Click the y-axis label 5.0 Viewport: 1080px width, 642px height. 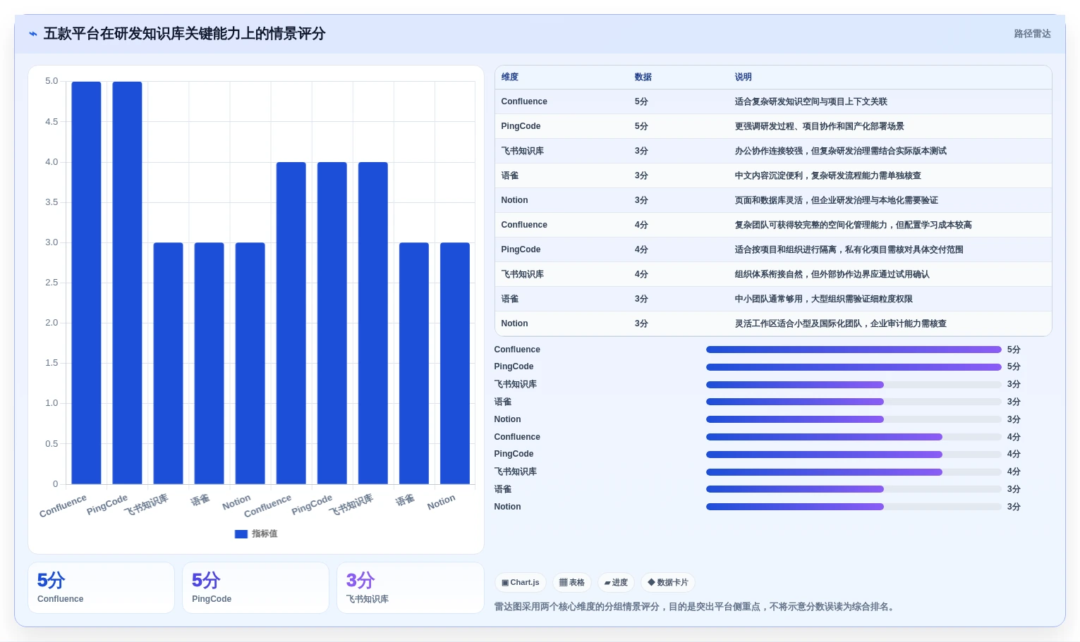point(51,81)
